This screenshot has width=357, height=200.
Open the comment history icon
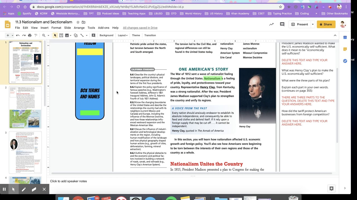click(282, 24)
